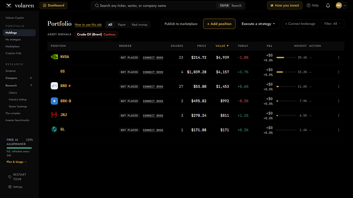Go to Marketplace in the sidebar
The image size is (353, 198).
click(x=12, y=47)
